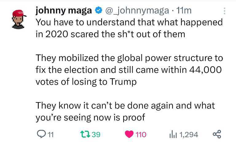This screenshot has width=236, height=144.
Task: Click the share icon
Action: (217, 134)
